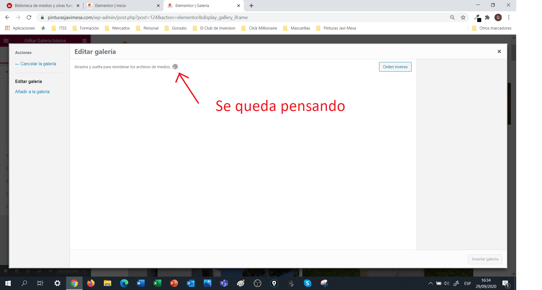The image size is (542, 290).
Task: Open the Pinturas Javi Mesa folder
Action: 336,28
